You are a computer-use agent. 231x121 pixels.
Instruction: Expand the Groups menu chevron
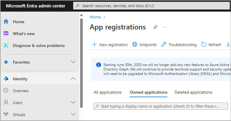pyautogui.click(x=73, y=114)
